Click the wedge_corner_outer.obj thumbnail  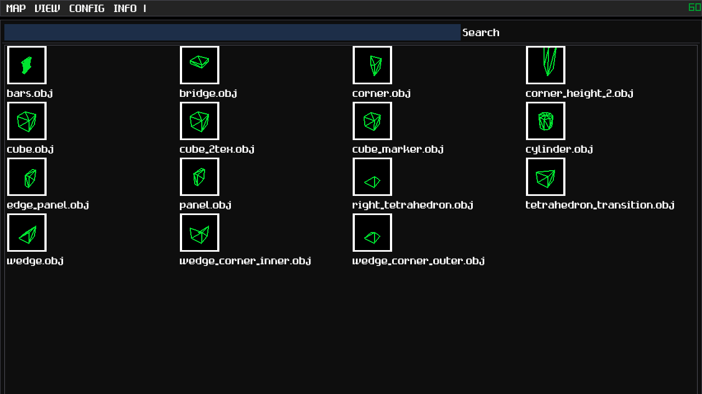372,233
